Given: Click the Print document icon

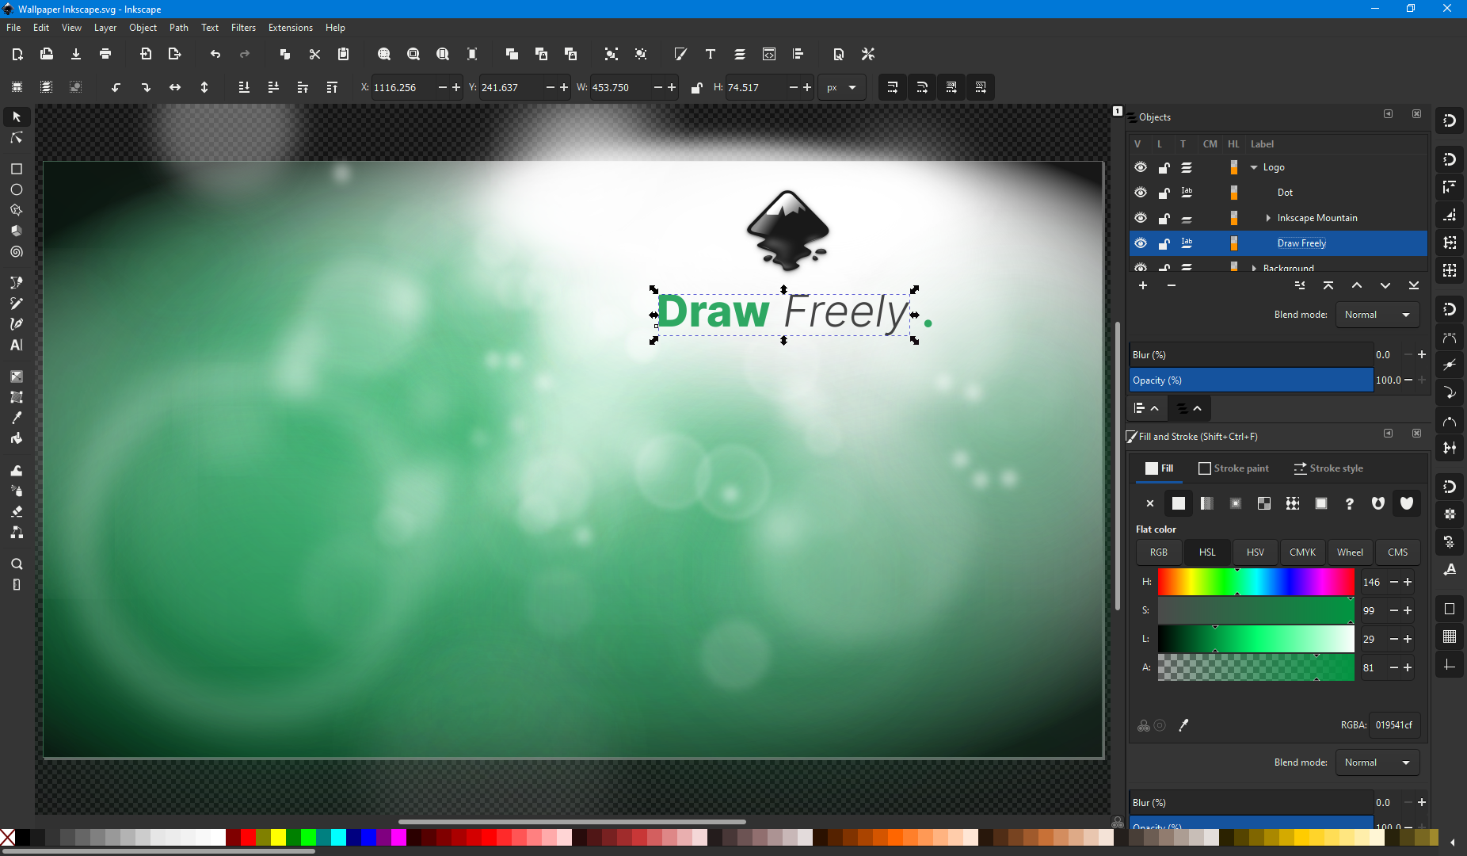Looking at the screenshot, I should (x=105, y=54).
